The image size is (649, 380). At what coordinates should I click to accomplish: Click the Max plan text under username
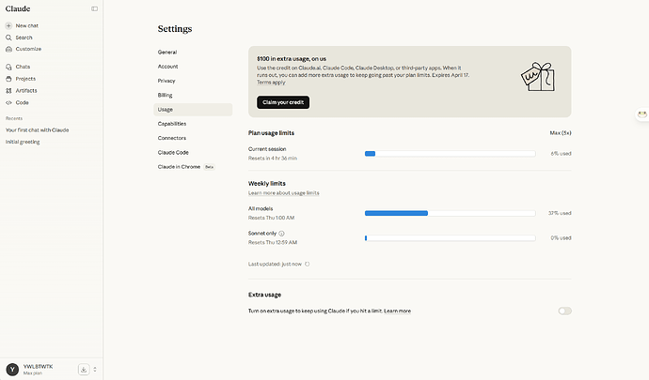pyautogui.click(x=33, y=373)
